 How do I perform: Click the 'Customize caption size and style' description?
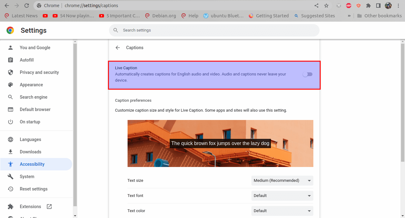[x=201, y=110]
